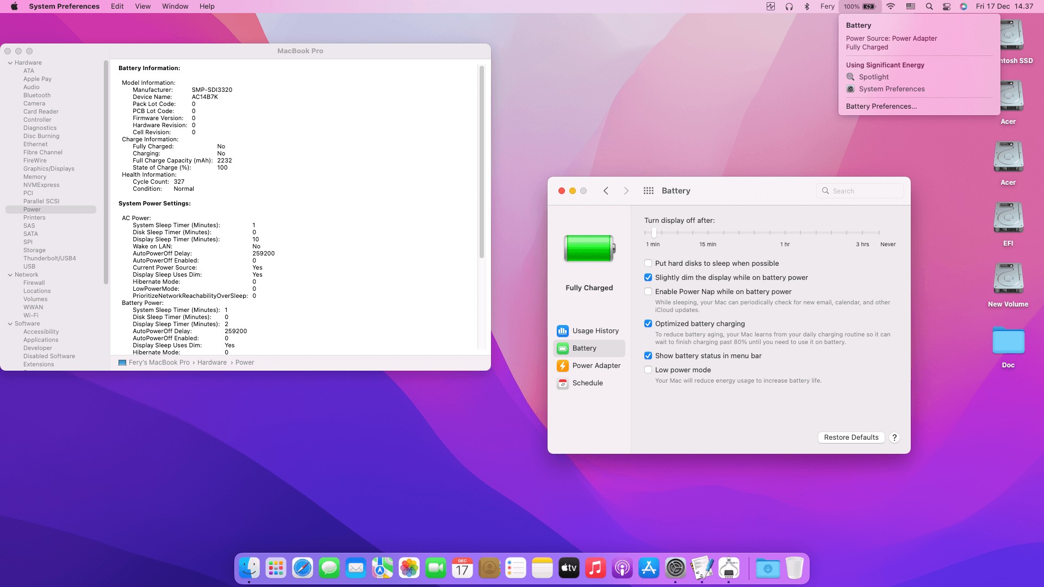Enable Low power mode checkbox
1044x587 pixels.
[x=648, y=370]
